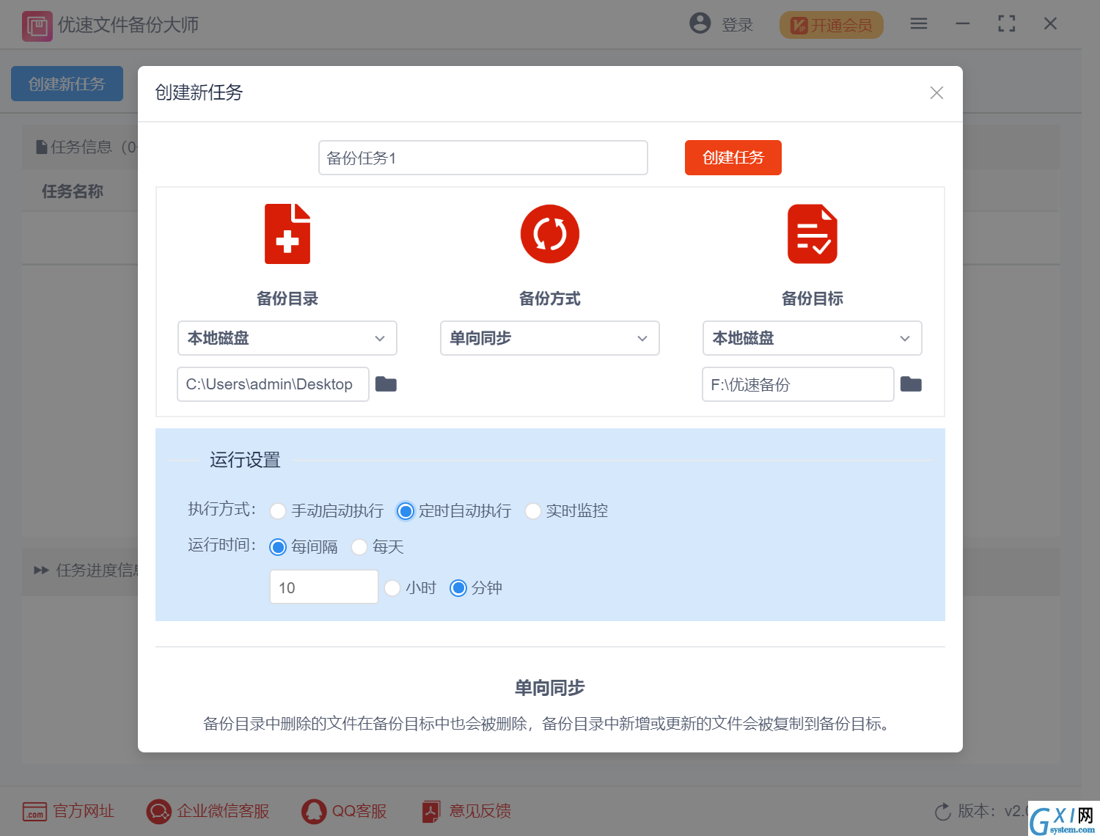Click the 备份目录 red file-plus icon

tap(287, 234)
